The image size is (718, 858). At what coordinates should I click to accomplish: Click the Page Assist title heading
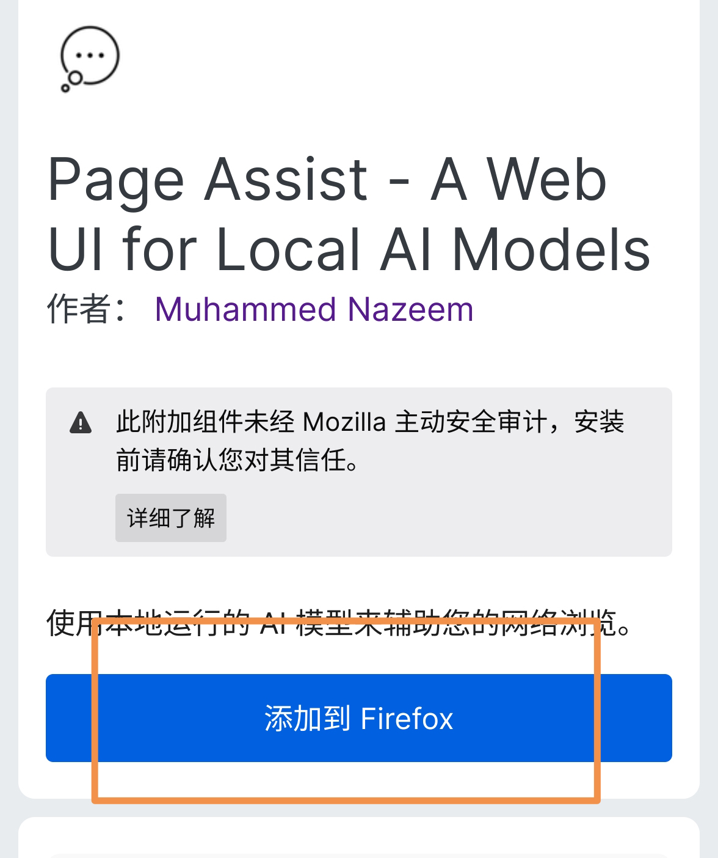[349, 214]
